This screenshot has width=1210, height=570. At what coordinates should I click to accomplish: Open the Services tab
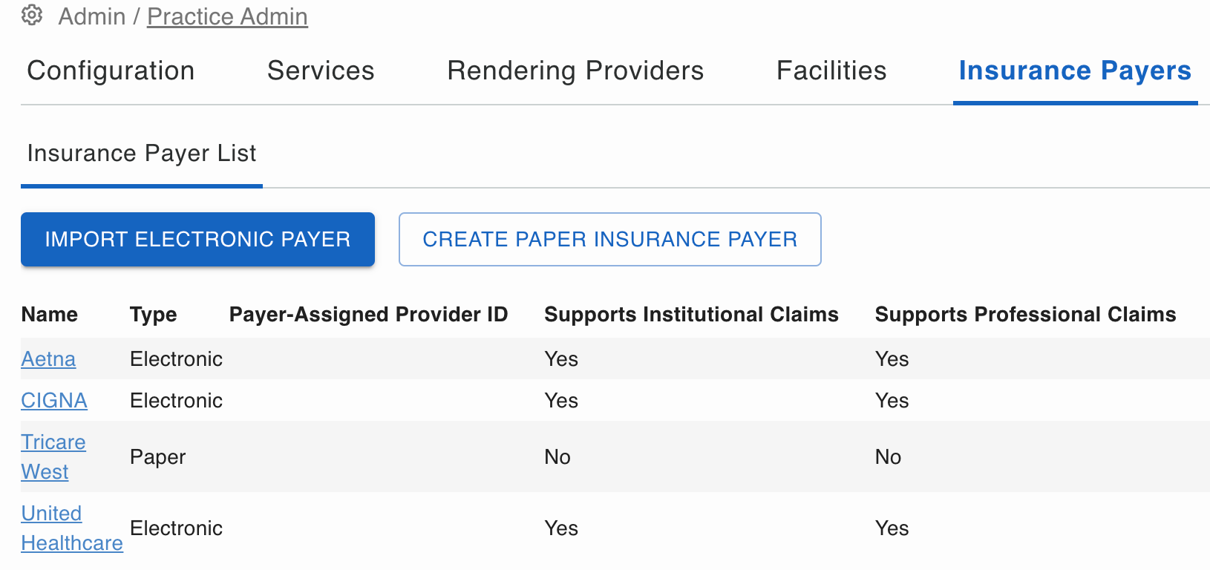point(321,71)
